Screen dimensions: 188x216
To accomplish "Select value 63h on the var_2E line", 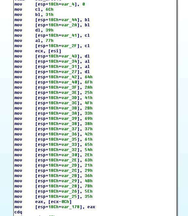I will [89, 160].
